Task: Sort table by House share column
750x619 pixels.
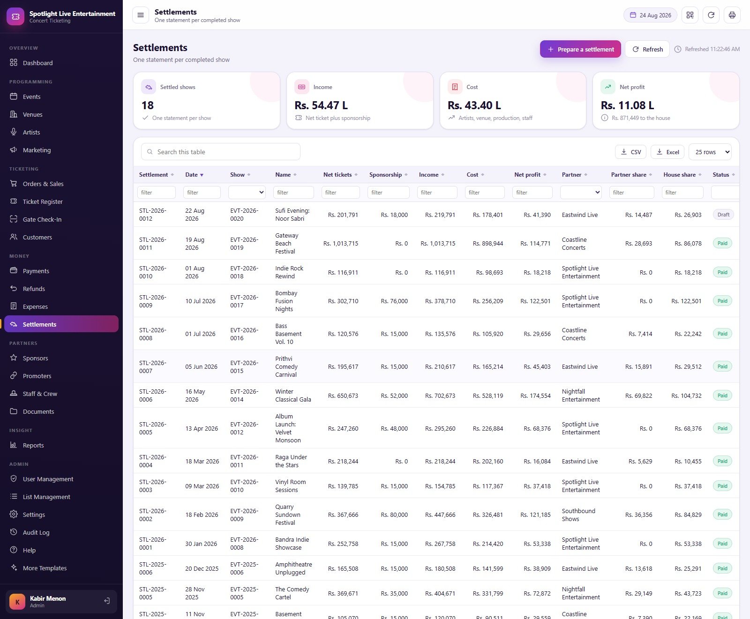Action: point(682,175)
